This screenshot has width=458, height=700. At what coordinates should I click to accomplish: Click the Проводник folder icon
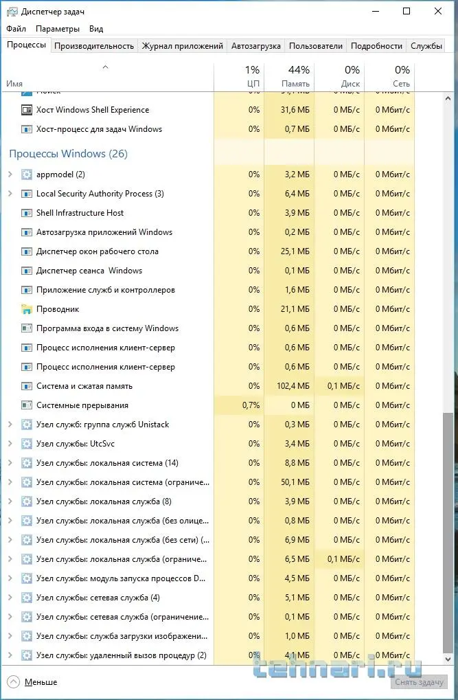(x=27, y=309)
